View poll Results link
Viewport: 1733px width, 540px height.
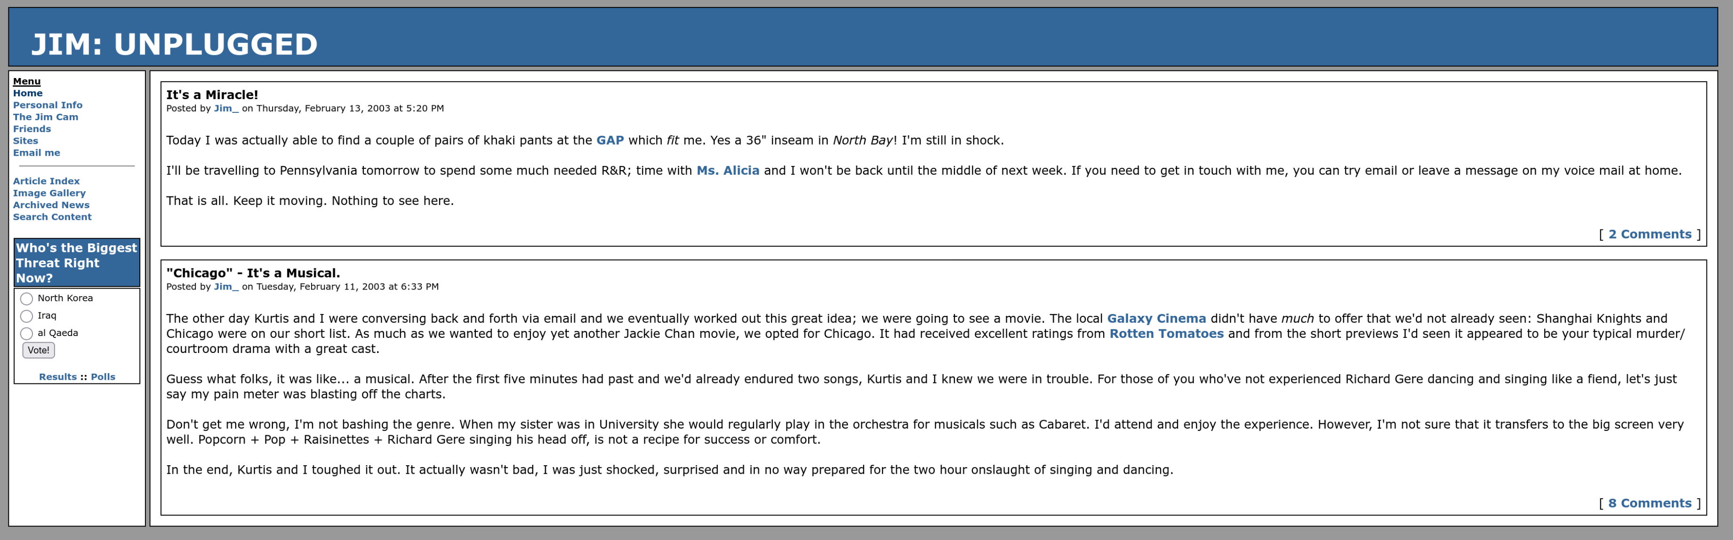(x=58, y=377)
